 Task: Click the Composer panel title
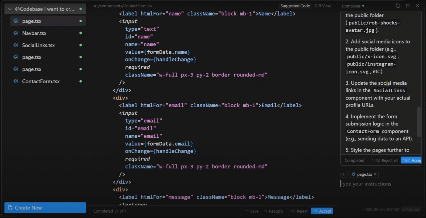[x=351, y=6]
